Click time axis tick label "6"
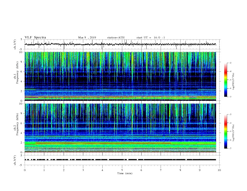The width and height of the screenshot is (247, 191). (x=141, y=170)
